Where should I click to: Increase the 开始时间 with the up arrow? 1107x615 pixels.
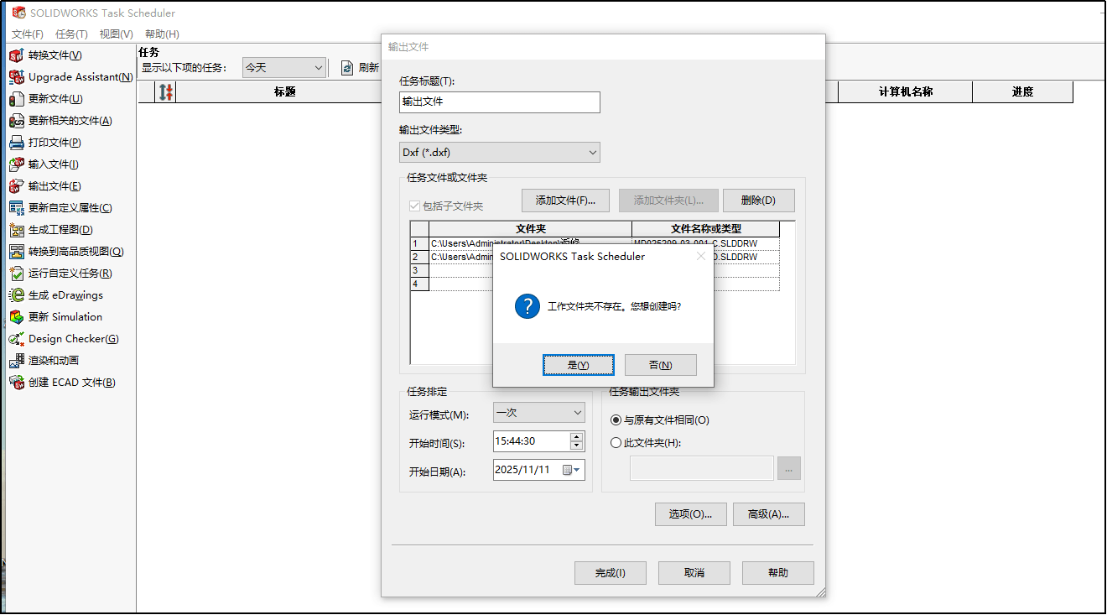click(577, 436)
